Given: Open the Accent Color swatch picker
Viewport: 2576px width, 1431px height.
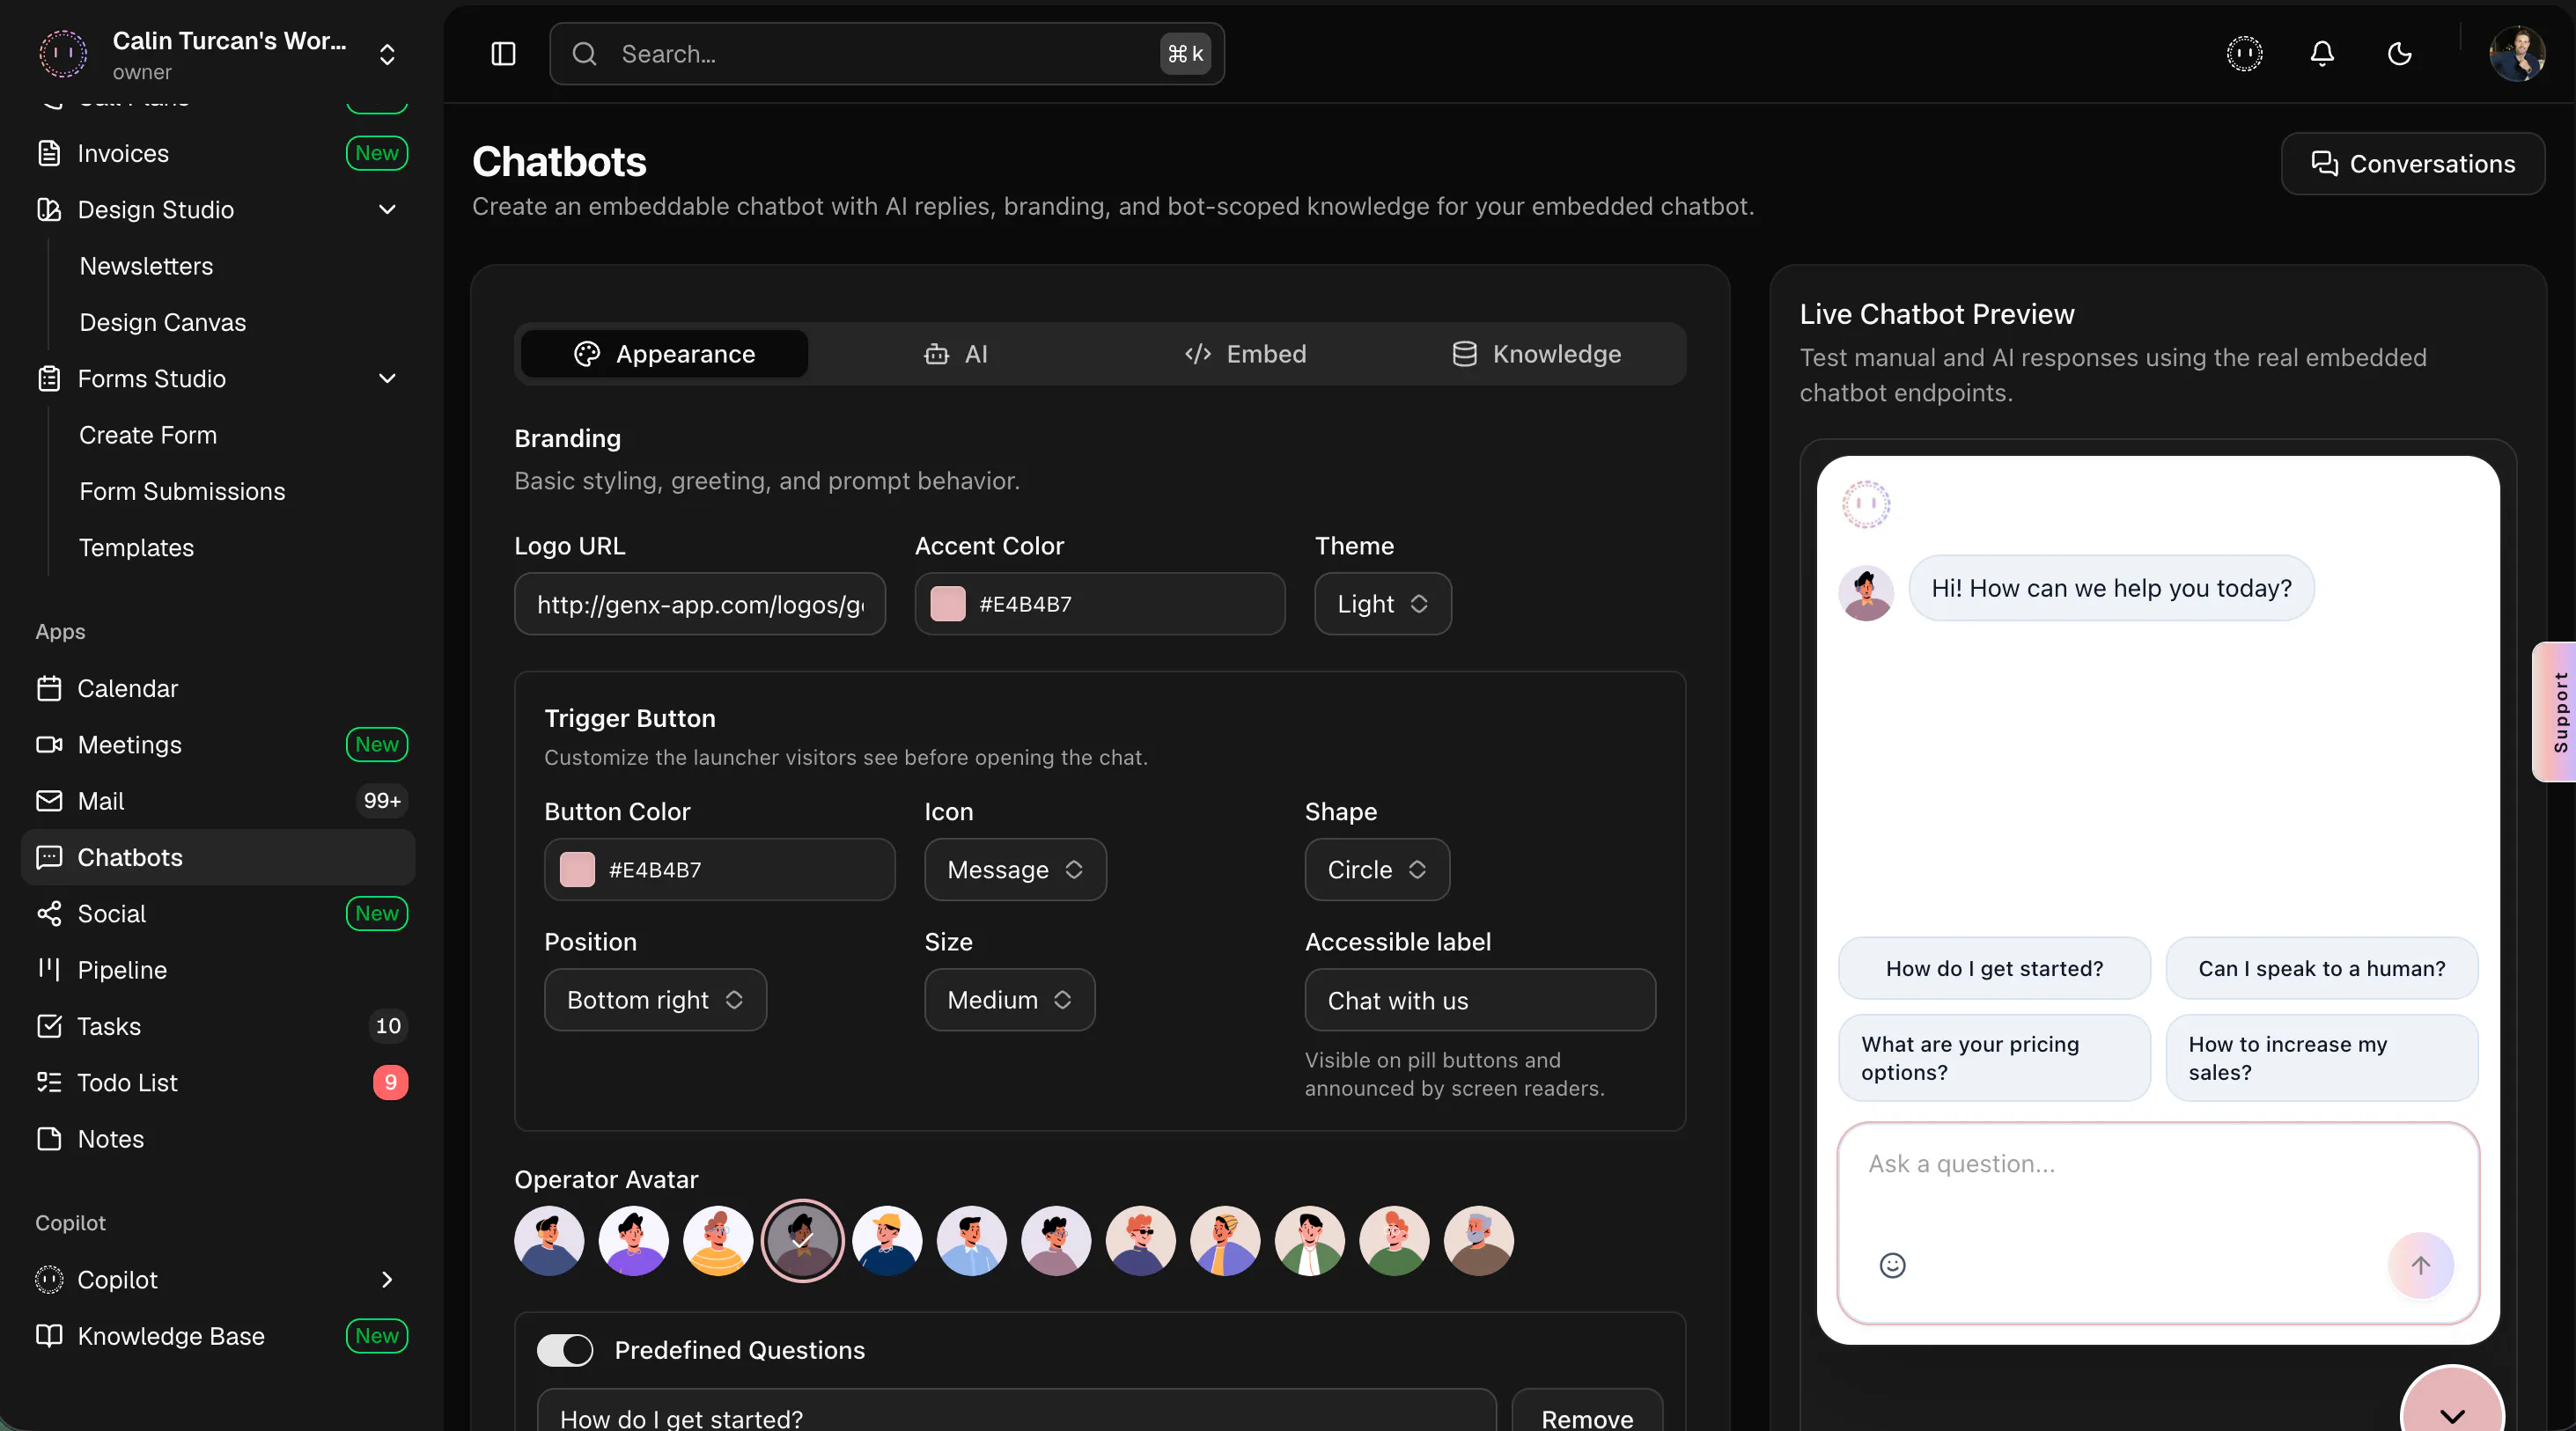Looking at the screenshot, I should pos(948,604).
